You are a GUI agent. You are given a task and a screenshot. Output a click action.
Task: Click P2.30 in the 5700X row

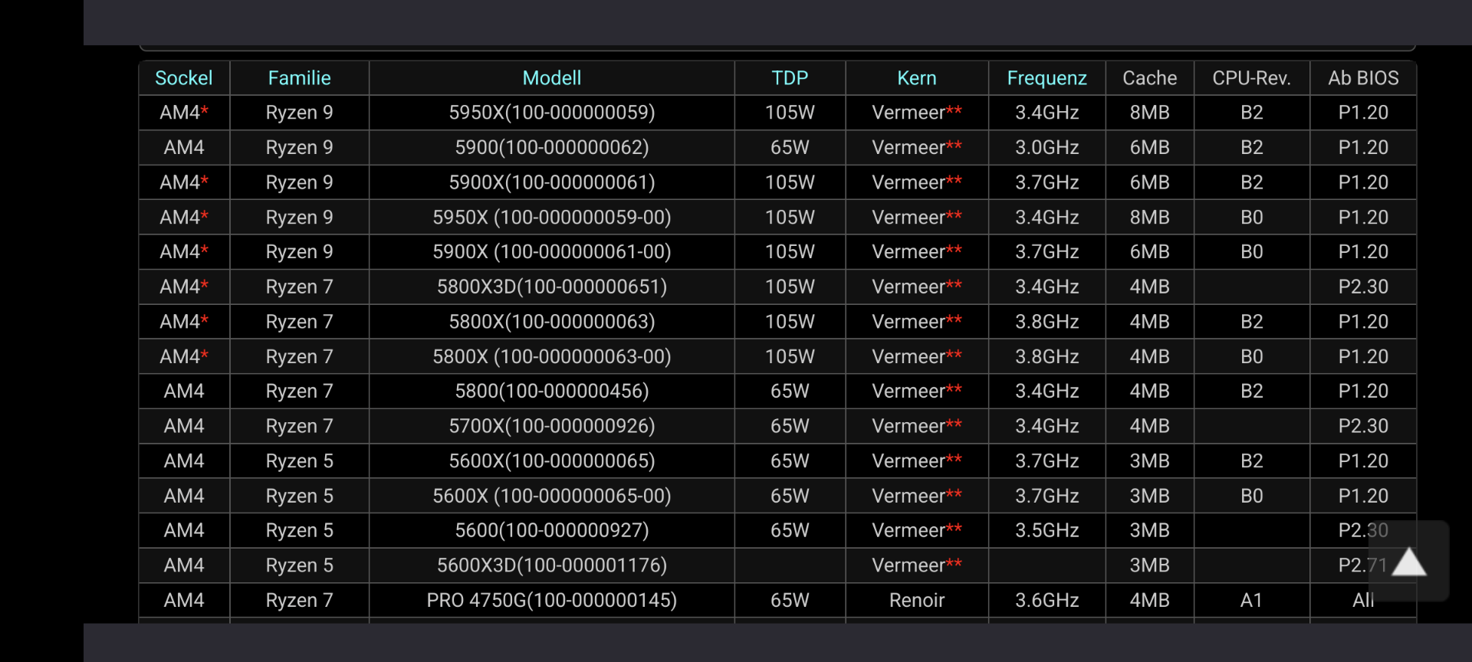pyautogui.click(x=1363, y=426)
